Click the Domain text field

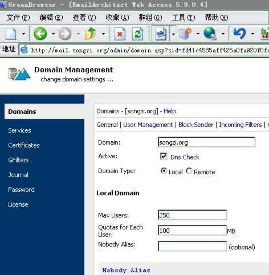click(x=206, y=142)
